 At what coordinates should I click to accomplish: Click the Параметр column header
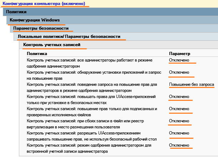click(x=179, y=54)
